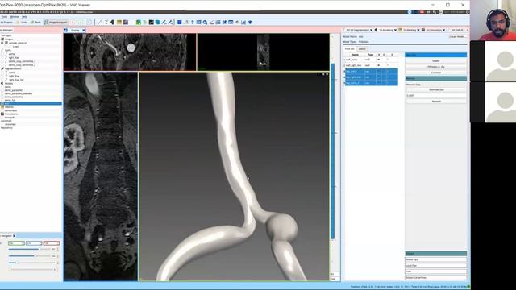This screenshot has width=516, height=290.
Task: Click the eye icon at the toolbar end
Action: (250, 23)
